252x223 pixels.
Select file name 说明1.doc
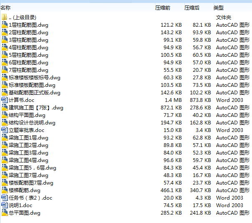[x=20, y=205]
